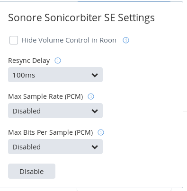
Task: Show info for Max Sample Rate (PCM)
Action: (x=91, y=96)
